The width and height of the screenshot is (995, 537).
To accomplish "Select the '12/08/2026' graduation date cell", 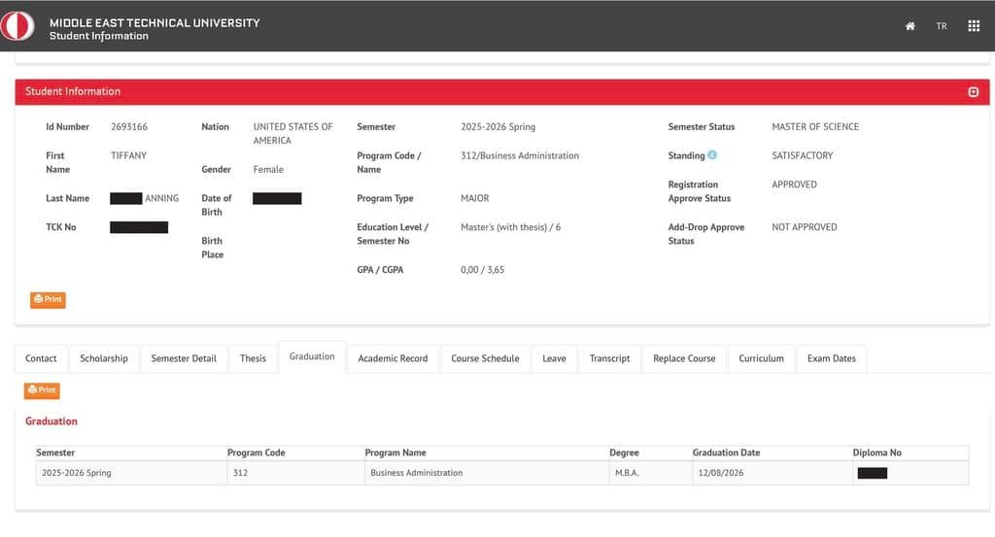I will [772, 473].
